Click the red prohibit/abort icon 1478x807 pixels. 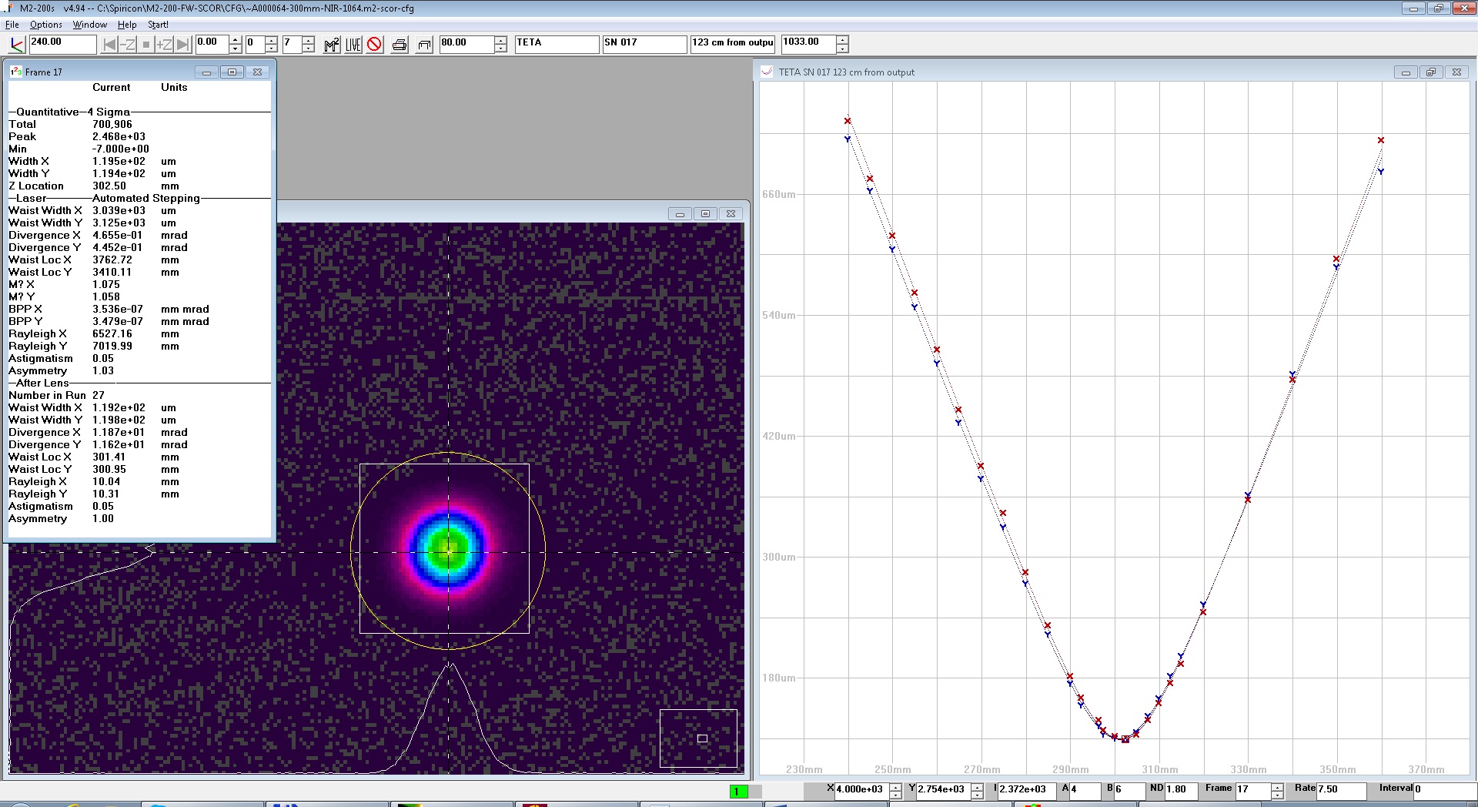(x=375, y=45)
